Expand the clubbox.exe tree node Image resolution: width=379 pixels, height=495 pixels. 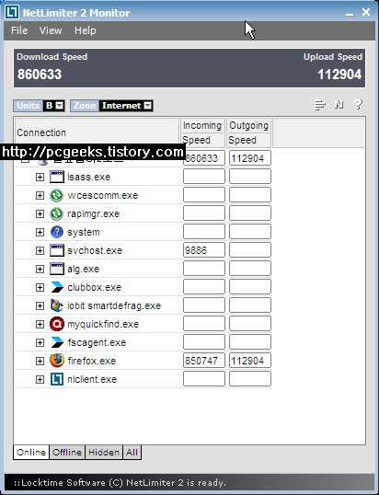pyautogui.click(x=40, y=287)
